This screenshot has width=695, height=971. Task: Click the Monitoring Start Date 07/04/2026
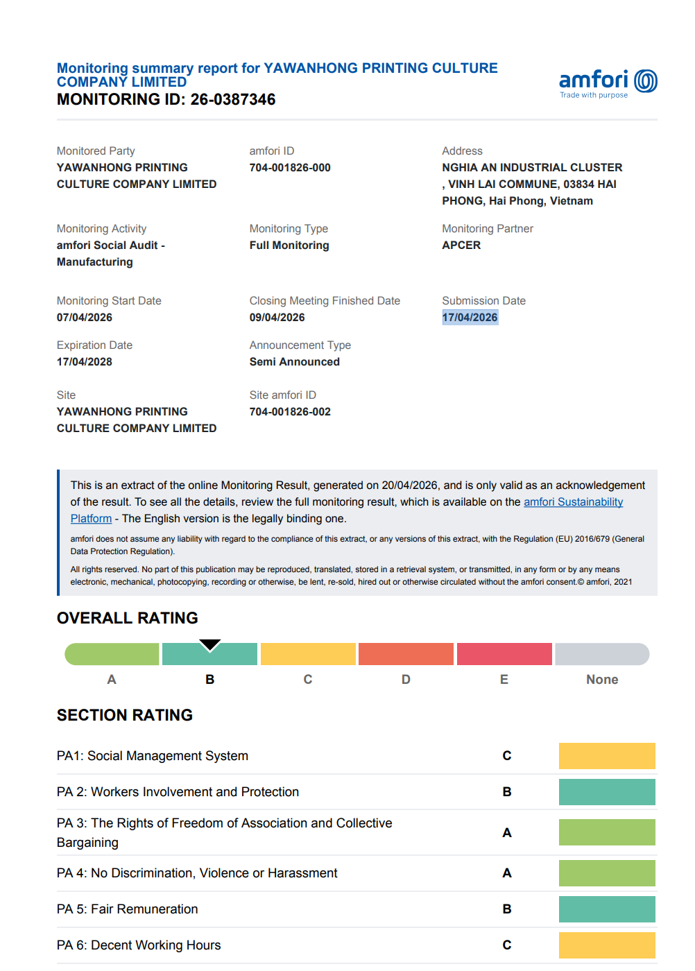[85, 318]
